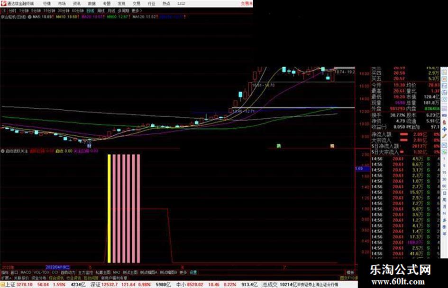The image size is (448, 288).
Task: Switch to 分时 chart period
Action: (x=12, y=11)
